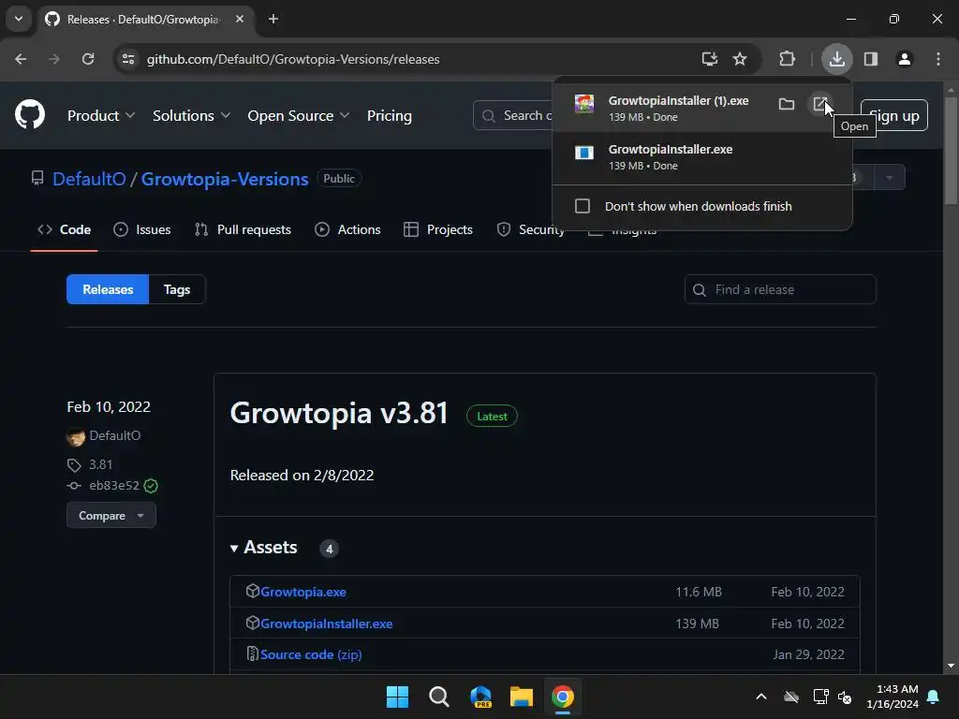
Task: Bookmark this page with the star icon
Action: coord(740,59)
